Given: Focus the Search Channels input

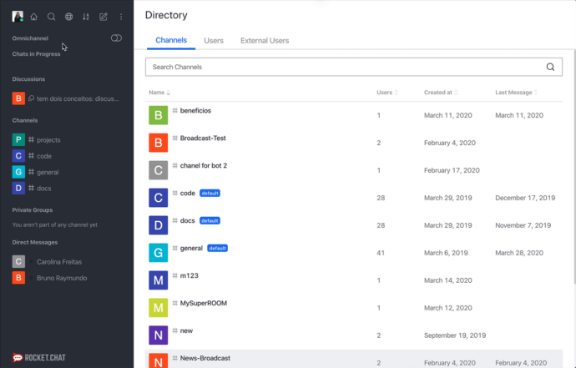Looking at the screenshot, I should [x=353, y=67].
